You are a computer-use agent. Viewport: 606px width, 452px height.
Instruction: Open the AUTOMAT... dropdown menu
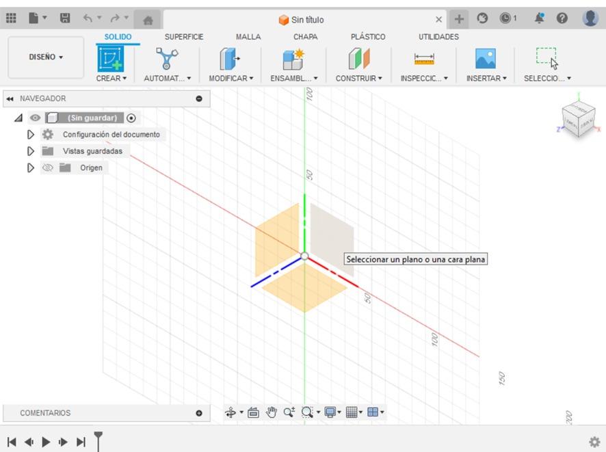pos(168,79)
